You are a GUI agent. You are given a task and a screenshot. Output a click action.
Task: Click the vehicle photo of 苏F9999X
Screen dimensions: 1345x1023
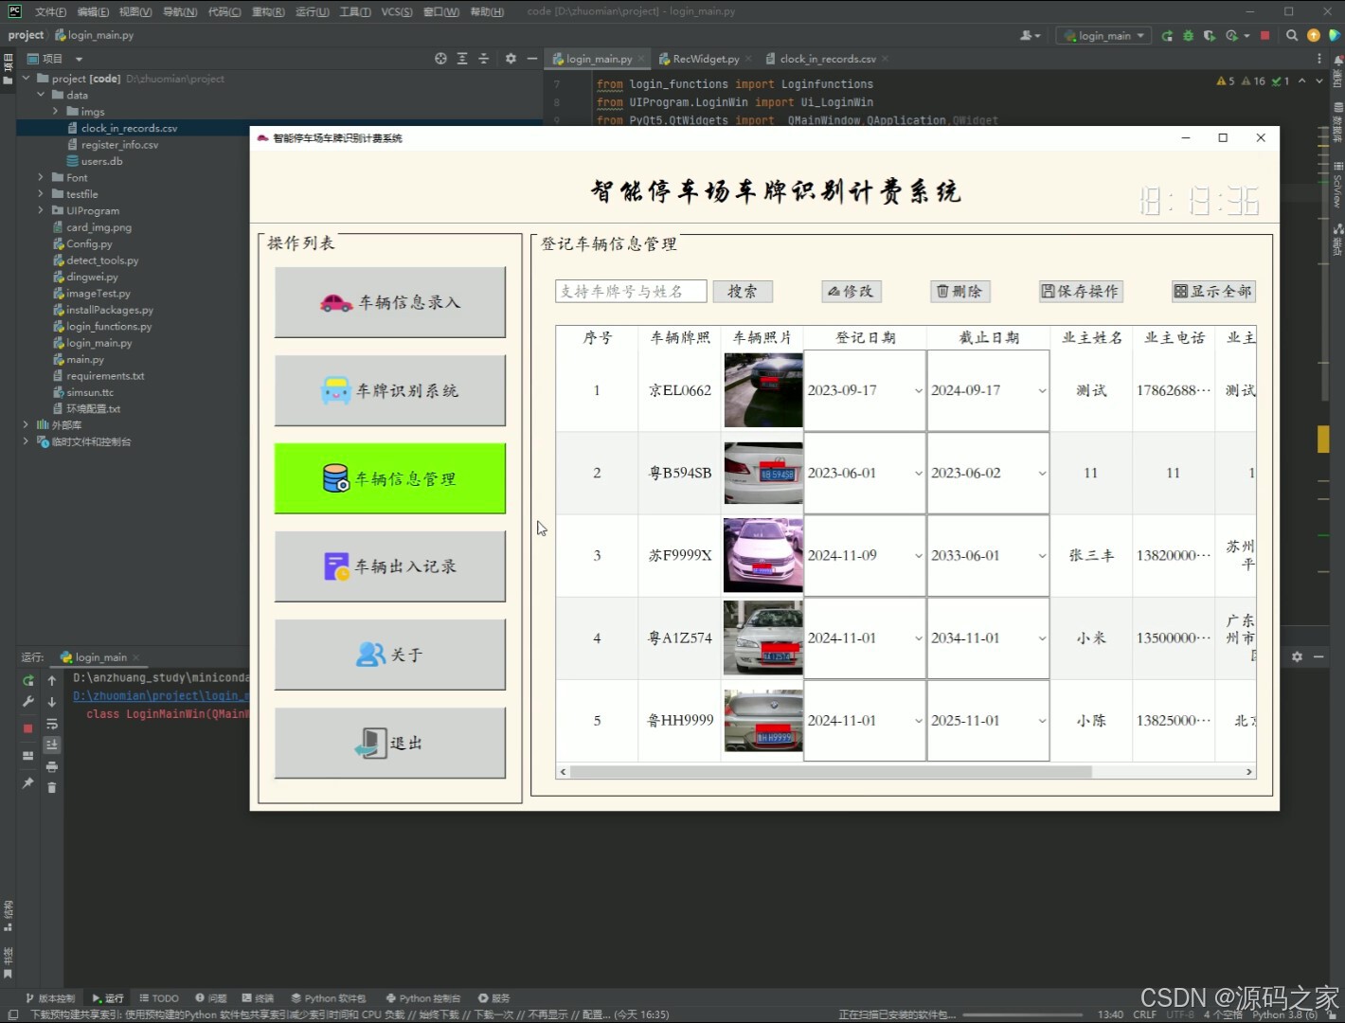pyautogui.click(x=762, y=555)
